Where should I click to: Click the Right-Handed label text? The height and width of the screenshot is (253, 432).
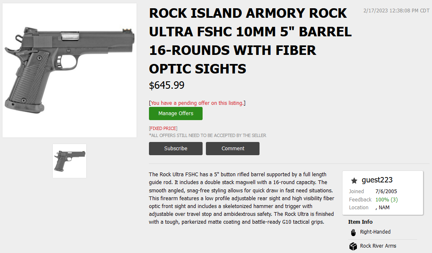[x=375, y=232]
